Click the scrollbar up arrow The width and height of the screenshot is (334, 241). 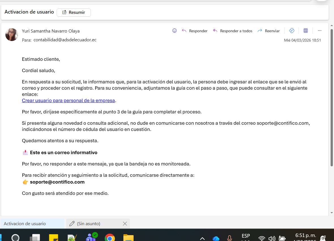coord(332,25)
